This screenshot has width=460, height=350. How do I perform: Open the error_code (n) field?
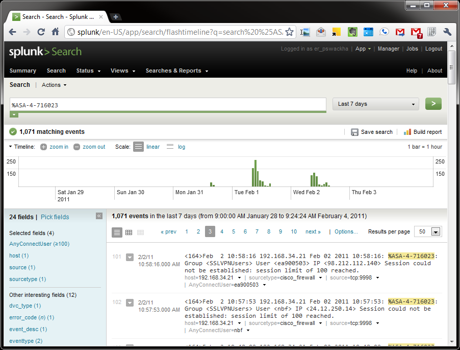32,317
